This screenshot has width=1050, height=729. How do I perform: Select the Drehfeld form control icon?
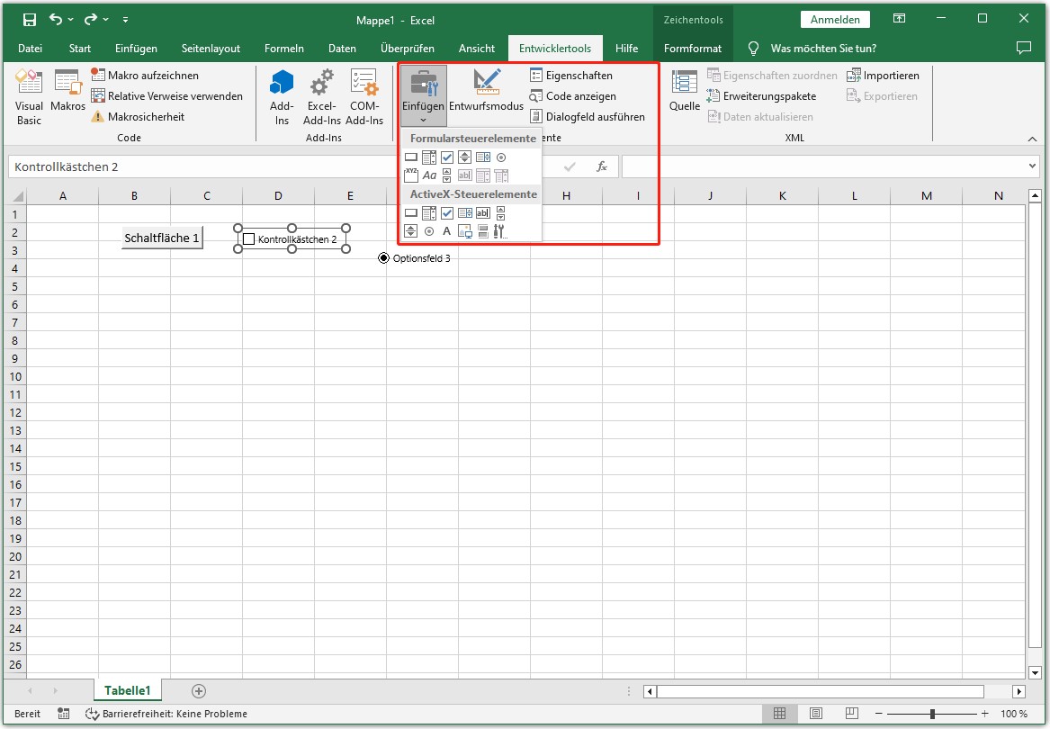pos(465,157)
